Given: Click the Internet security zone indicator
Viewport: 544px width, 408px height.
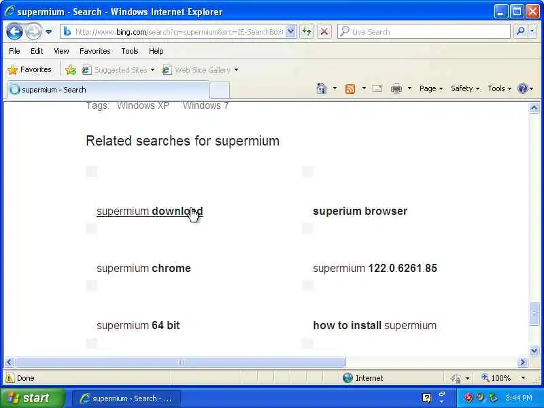Looking at the screenshot, I should click(x=362, y=378).
